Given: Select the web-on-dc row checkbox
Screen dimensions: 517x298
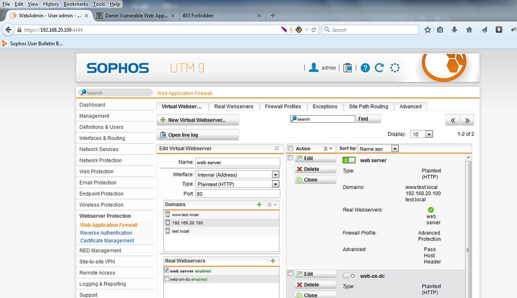Looking at the screenshot, I should tap(290, 273).
